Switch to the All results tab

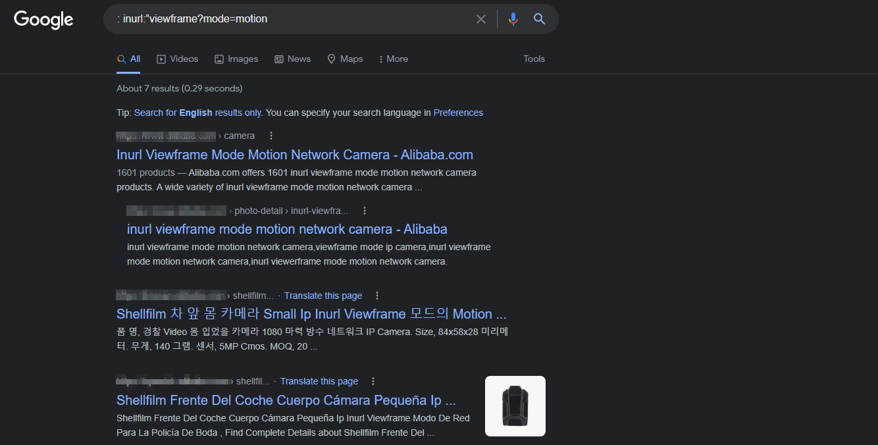click(x=128, y=58)
